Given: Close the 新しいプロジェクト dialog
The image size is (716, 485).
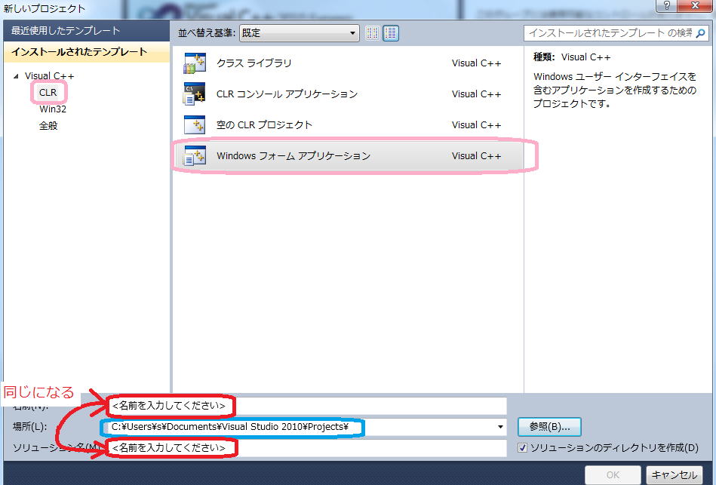Looking at the screenshot, I should (x=695, y=5).
